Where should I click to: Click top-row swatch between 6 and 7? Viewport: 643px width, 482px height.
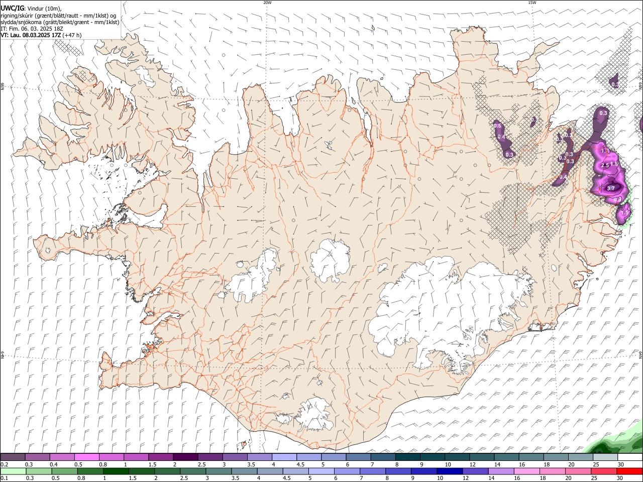tap(358, 457)
